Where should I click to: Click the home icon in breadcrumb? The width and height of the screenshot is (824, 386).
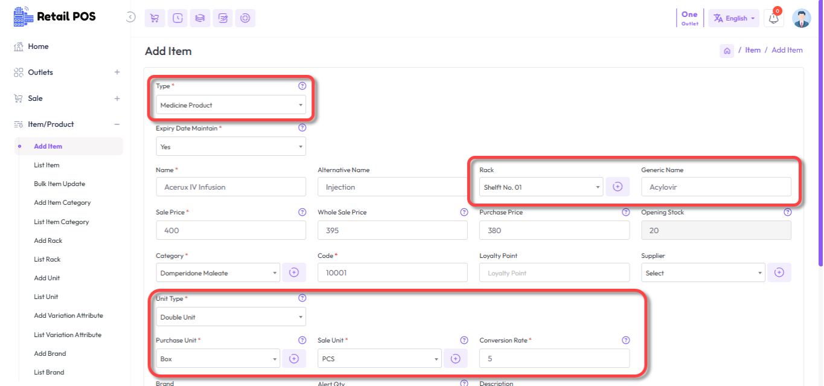coord(727,51)
